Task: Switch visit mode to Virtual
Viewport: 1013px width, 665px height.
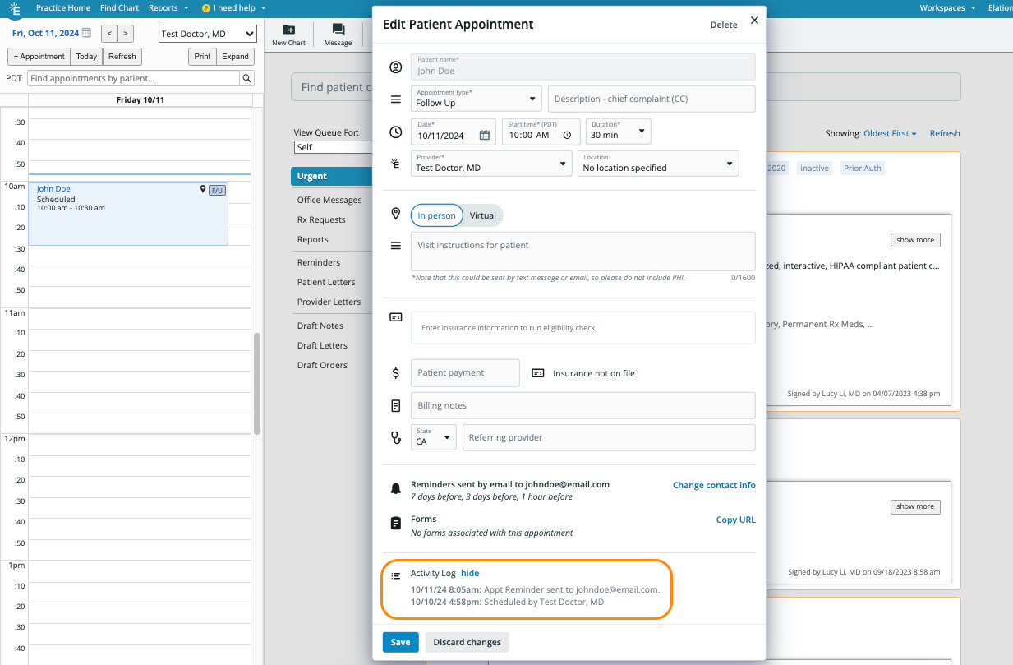Action: tap(483, 215)
